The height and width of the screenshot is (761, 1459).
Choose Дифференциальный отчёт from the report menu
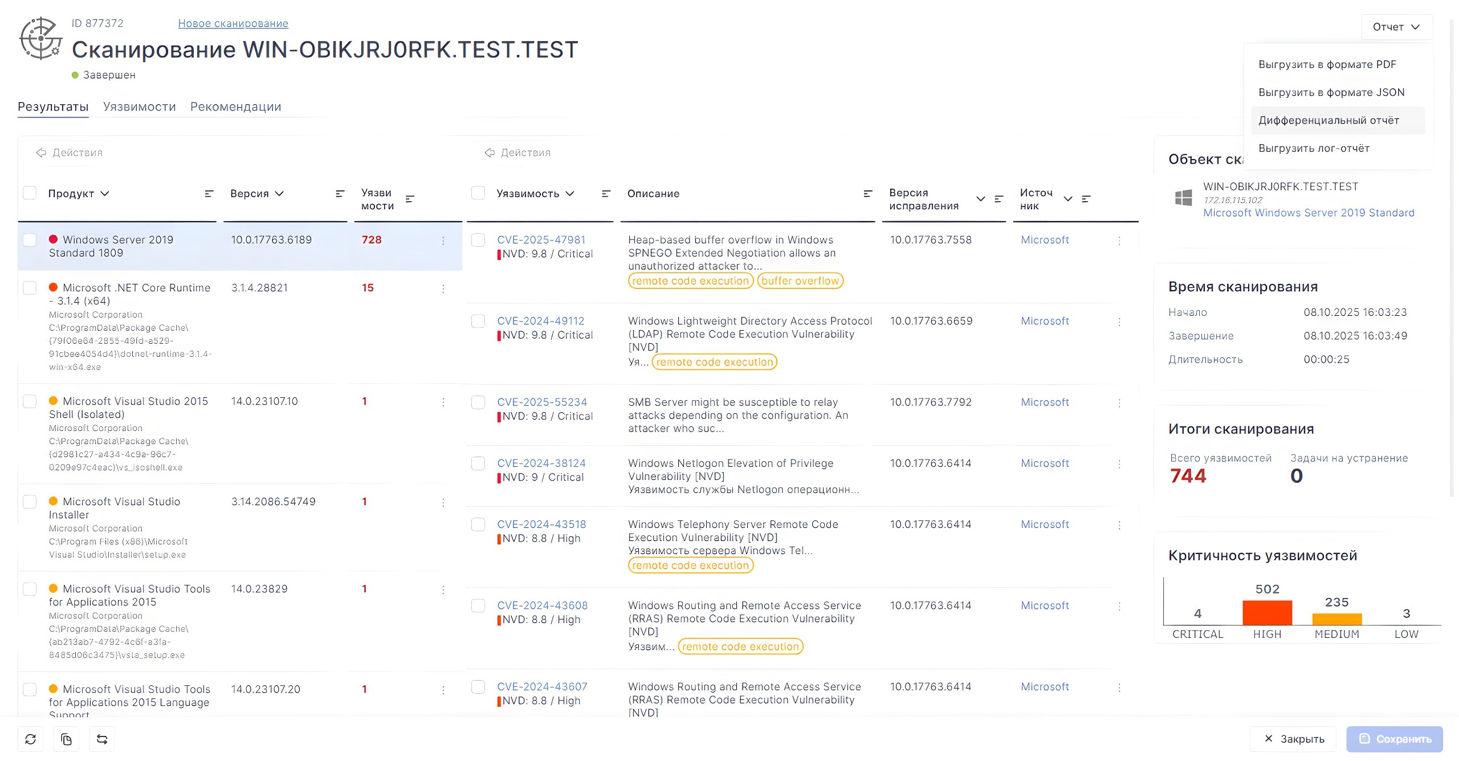[1328, 120]
